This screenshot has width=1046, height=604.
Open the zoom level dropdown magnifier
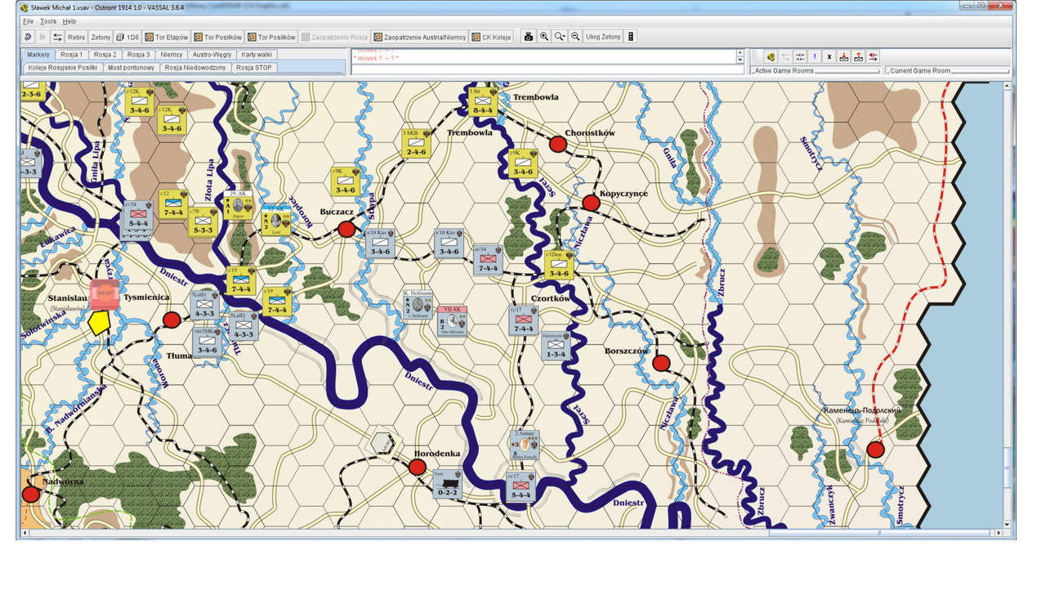click(560, 37)
